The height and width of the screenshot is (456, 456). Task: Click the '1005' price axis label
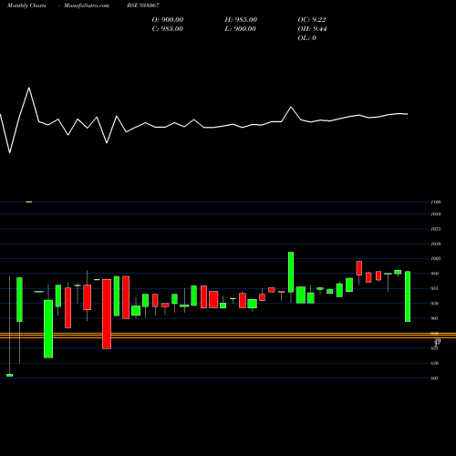pos(436,259)
